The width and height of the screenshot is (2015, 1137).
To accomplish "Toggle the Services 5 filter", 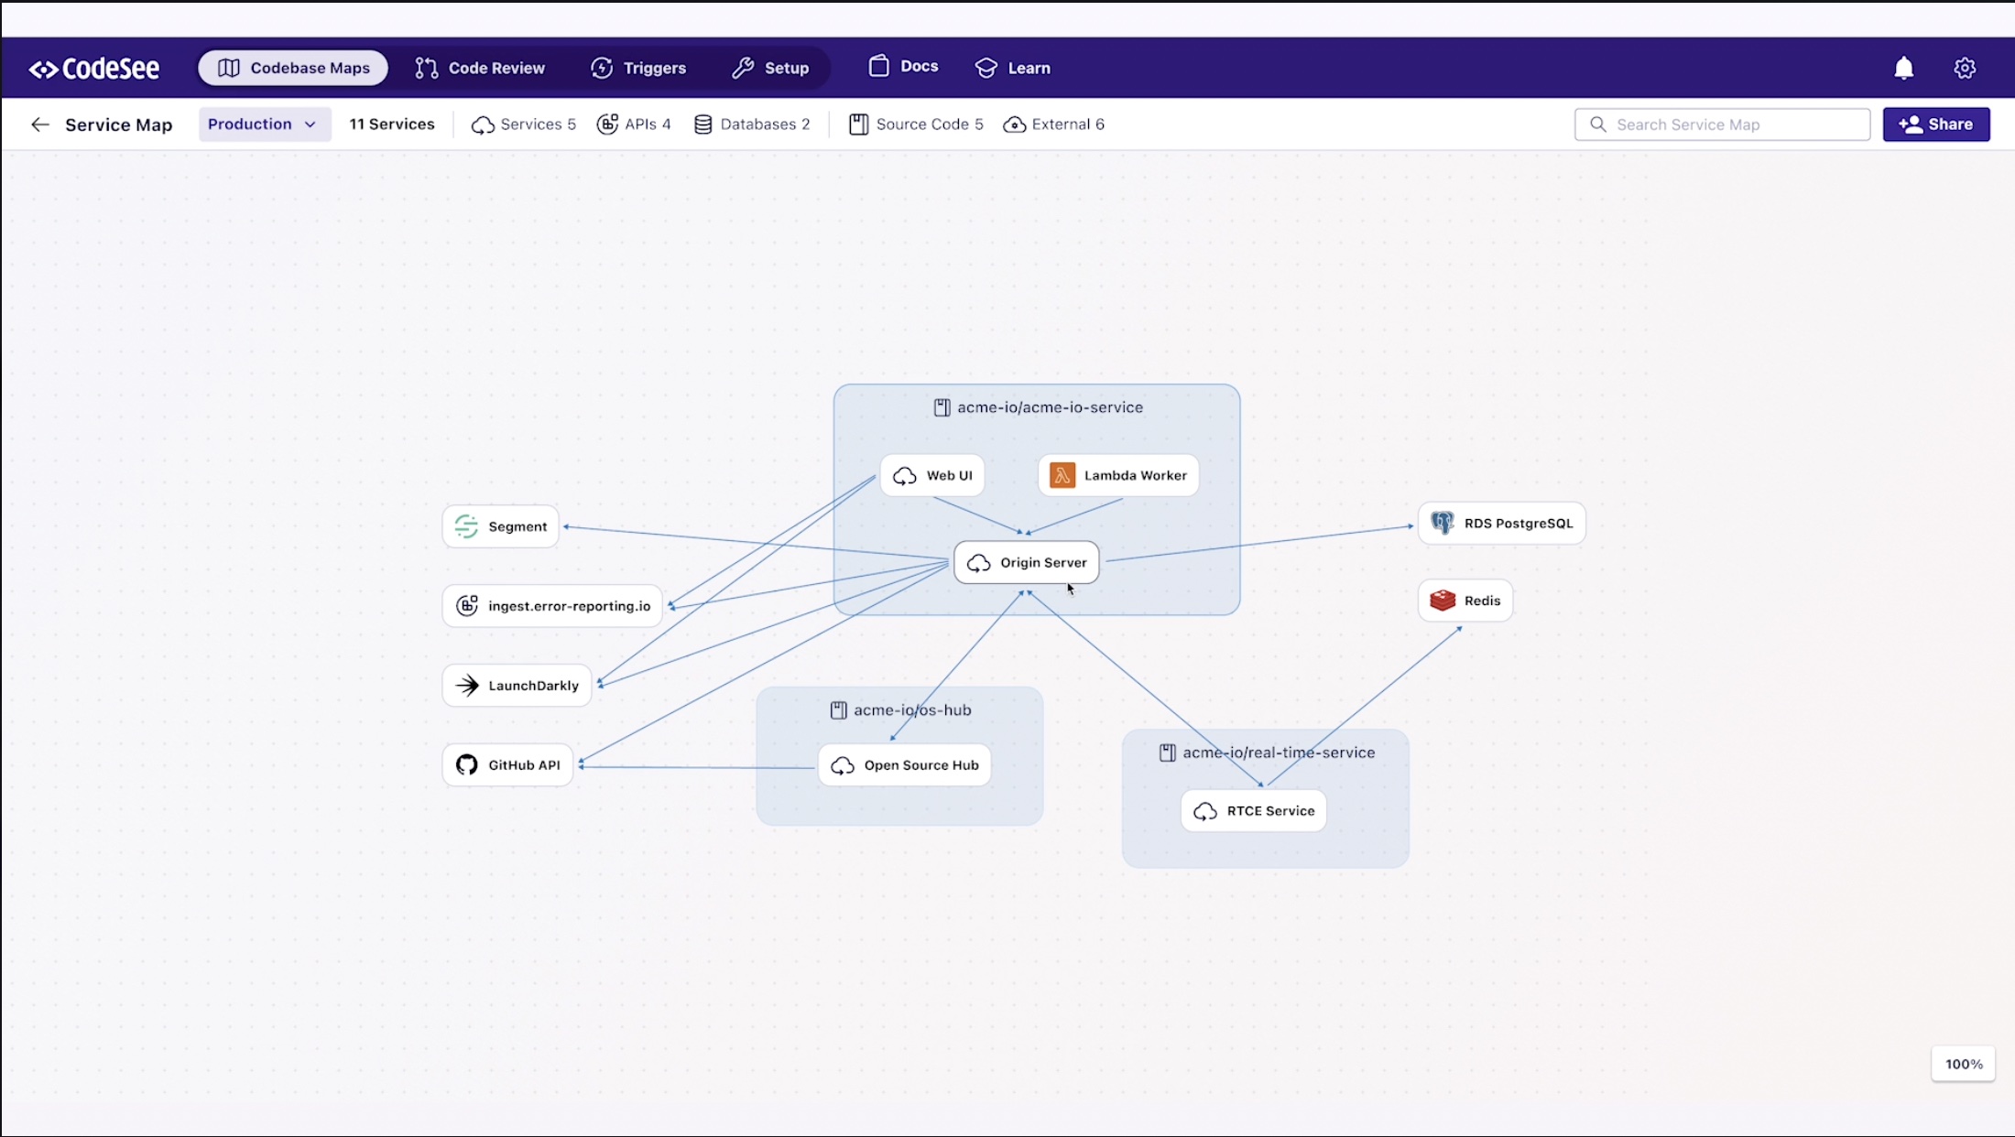I will coord(524,125).
